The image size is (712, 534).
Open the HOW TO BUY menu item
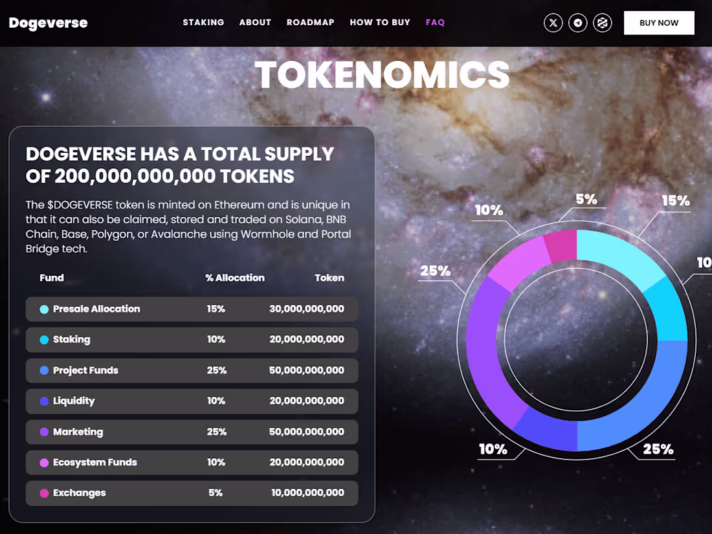pyautogui.click(x=380, y=22)
